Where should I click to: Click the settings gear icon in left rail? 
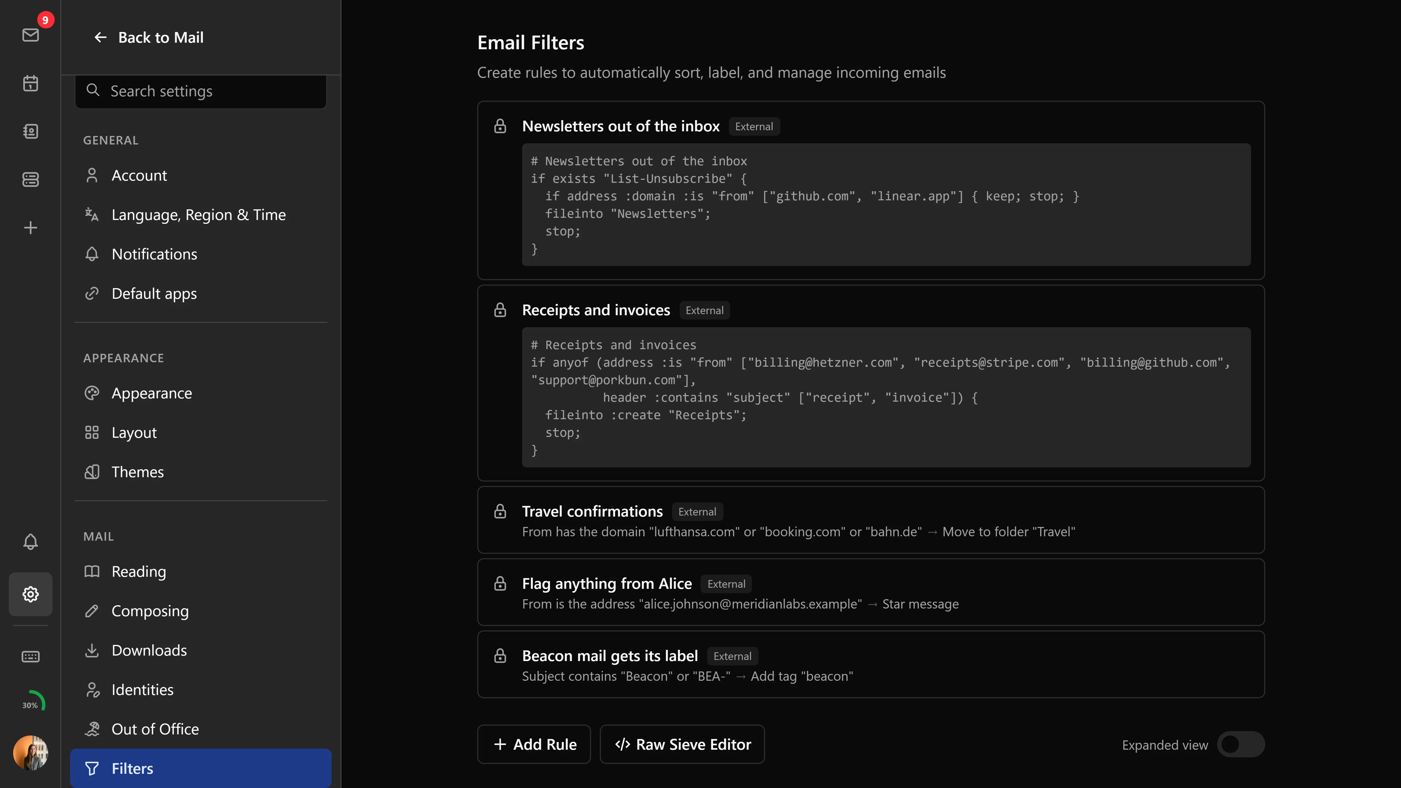point(30,594)
